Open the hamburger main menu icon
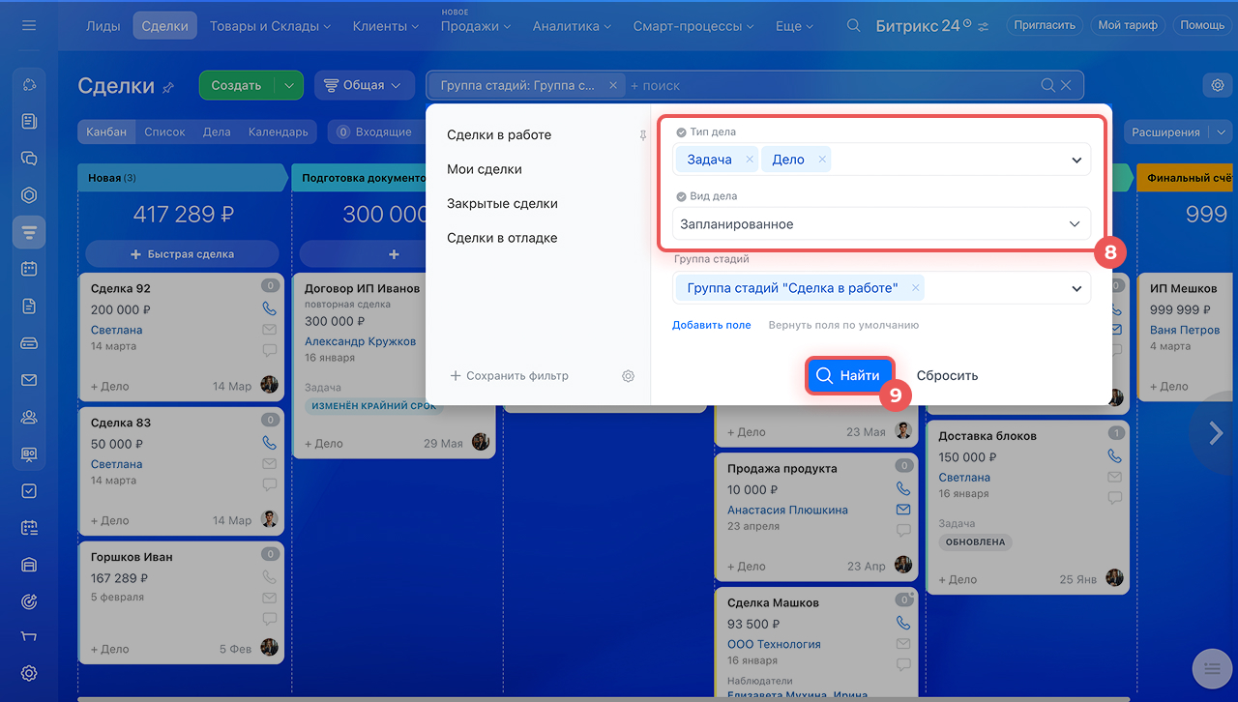 click(29, 25)
